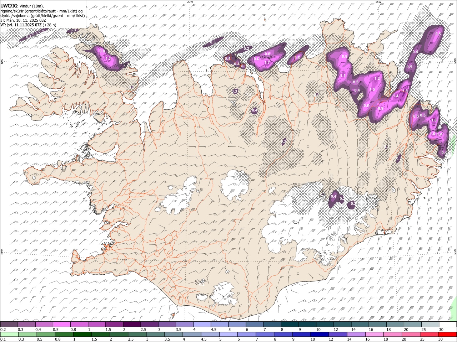Click the 0.9 precipitation value in the northeast
Image resolution: width=457 pixels, height=342 pixels.
point(381,109)
